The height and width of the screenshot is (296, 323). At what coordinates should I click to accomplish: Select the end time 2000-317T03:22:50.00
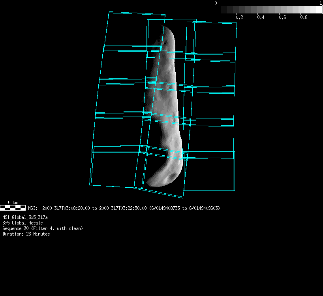pyautogui.click(x=123, y=208)
